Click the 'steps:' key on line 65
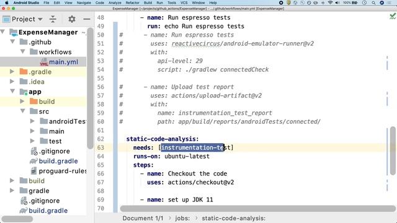 143,165
